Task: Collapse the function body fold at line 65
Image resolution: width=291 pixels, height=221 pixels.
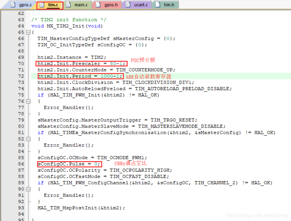Action: click(x=28, y=32)
